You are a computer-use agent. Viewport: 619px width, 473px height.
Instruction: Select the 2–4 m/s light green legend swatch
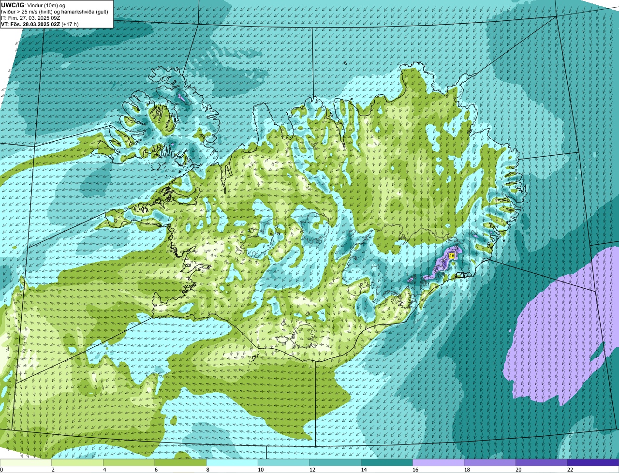77,462
